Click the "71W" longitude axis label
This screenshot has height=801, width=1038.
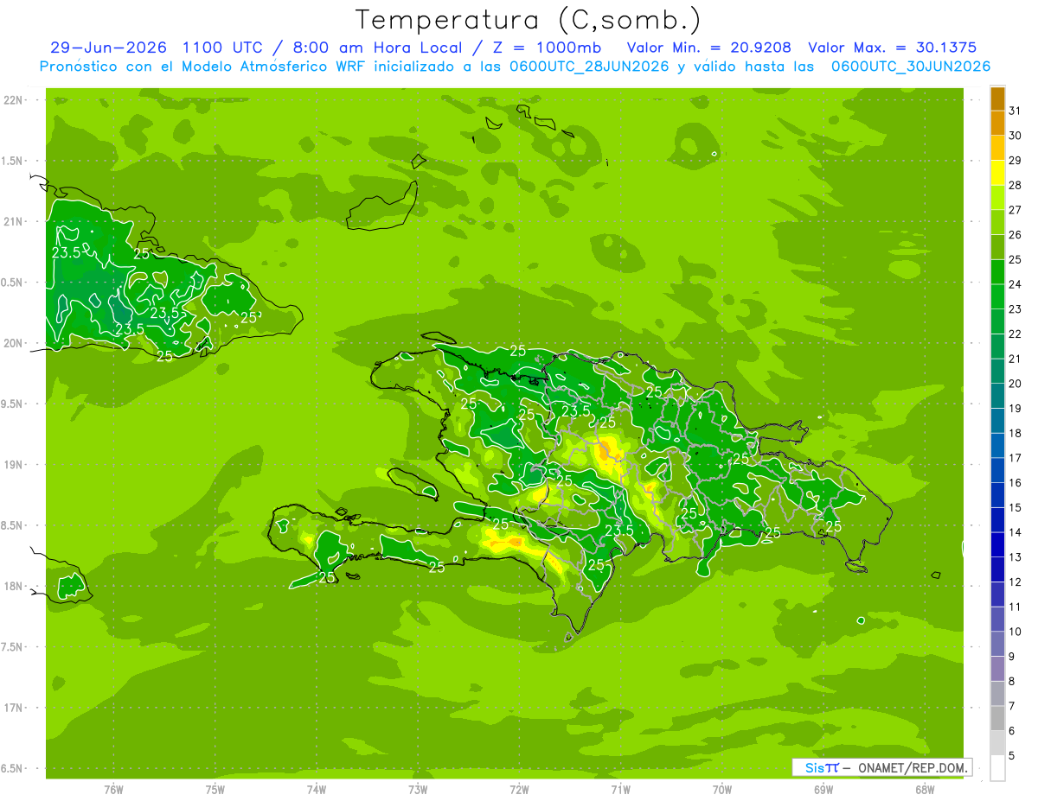point(620,789)
